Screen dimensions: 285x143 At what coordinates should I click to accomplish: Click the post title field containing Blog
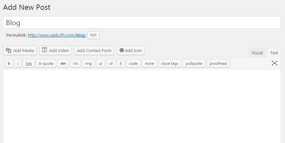click(x=142, y=23)
